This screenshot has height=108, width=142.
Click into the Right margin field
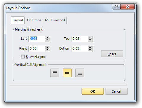coord(37,49)
